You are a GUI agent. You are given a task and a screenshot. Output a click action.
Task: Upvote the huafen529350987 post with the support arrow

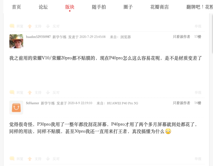pos(30,92)
